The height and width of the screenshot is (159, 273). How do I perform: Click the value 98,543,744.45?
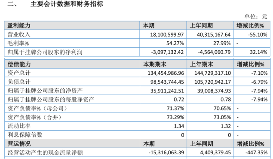pyautogui.click(x=167, y=82)
